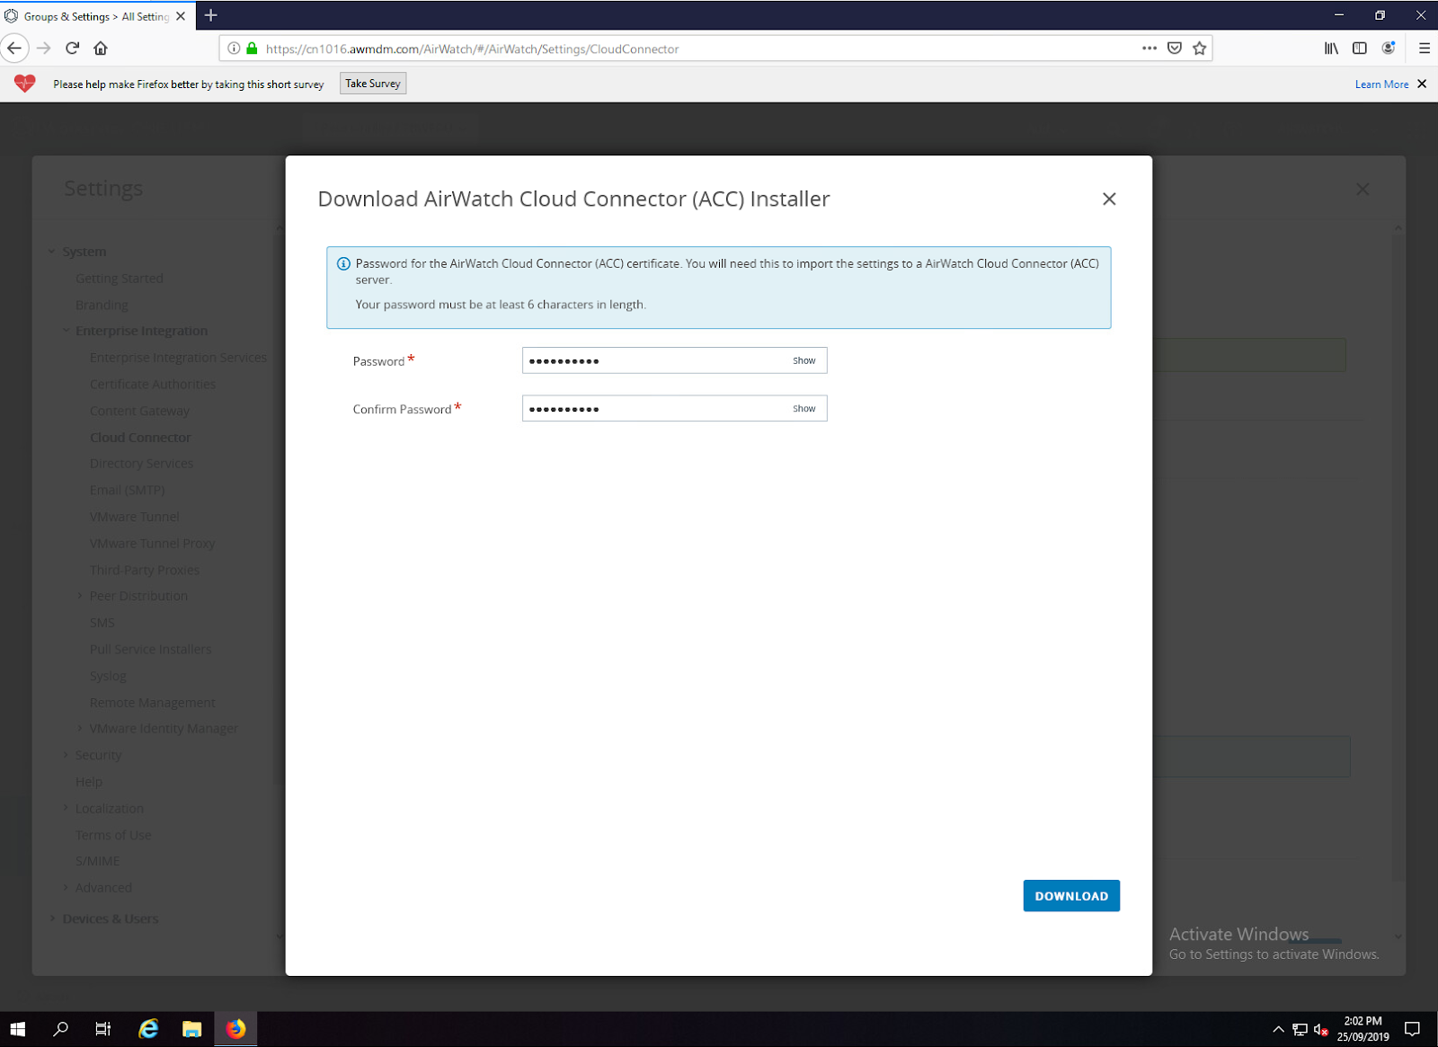Image resolution: width=1438 pixels, height=1047 pixels.
Task: Open VMware Tunnel Proxy settings
Action: point(152,544)
